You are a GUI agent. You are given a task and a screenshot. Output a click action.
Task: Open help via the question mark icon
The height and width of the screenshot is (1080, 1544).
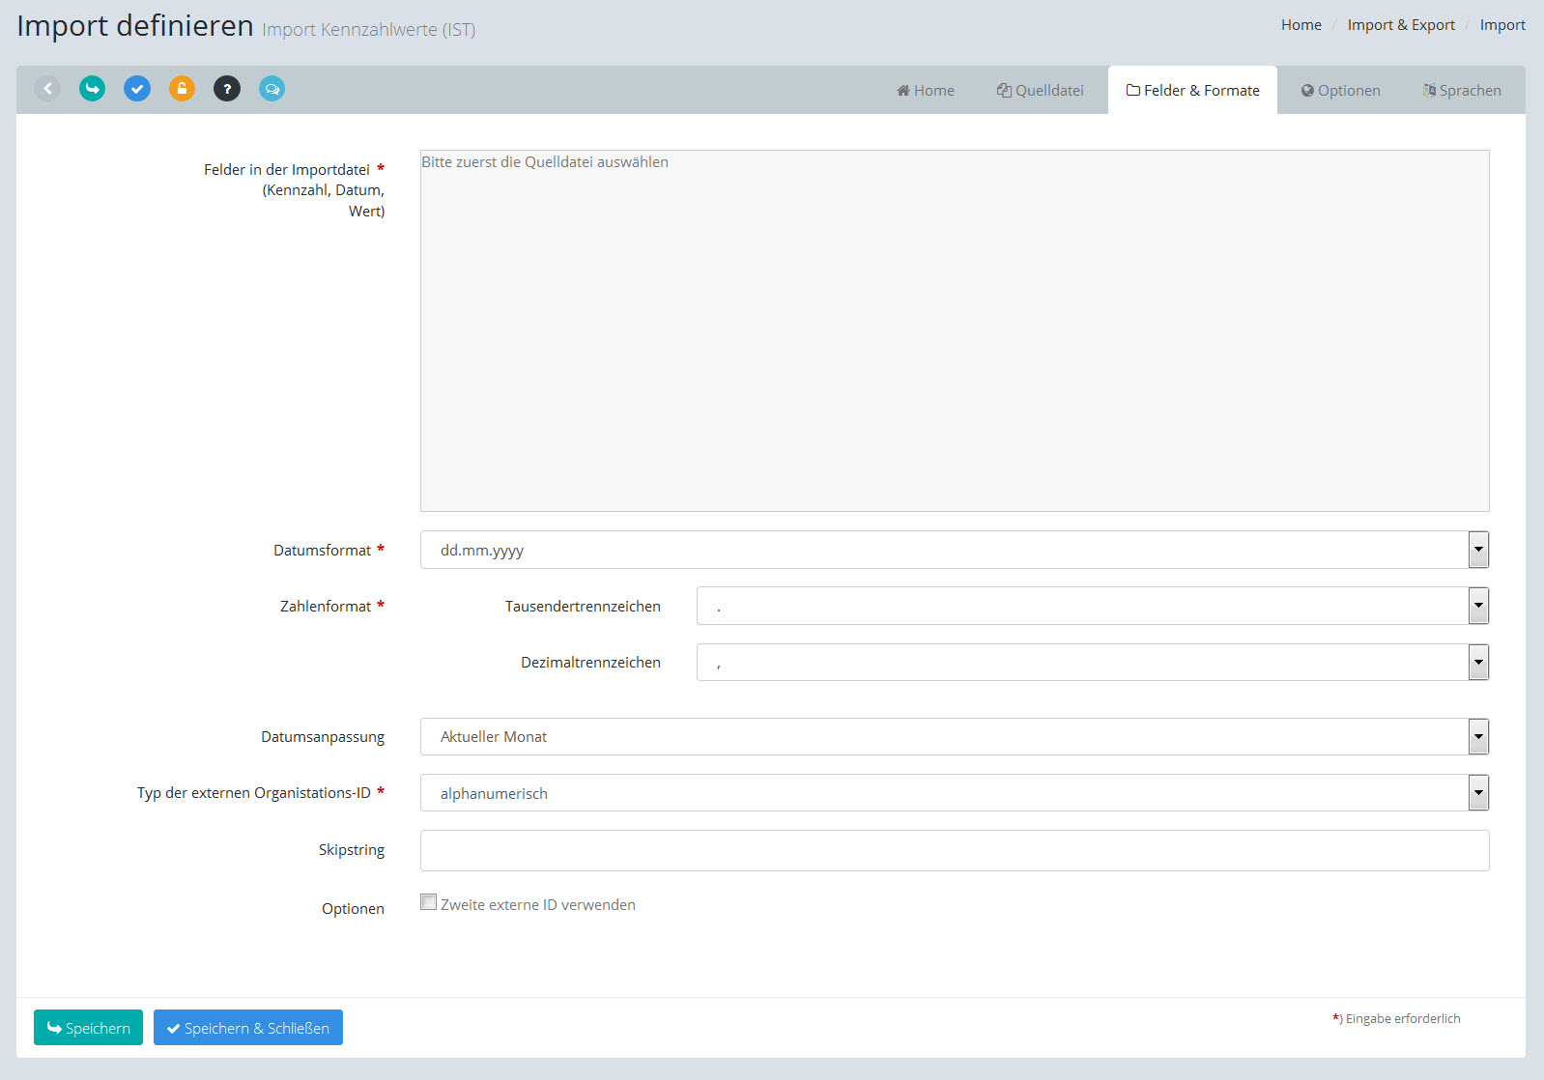click(227, 89)
